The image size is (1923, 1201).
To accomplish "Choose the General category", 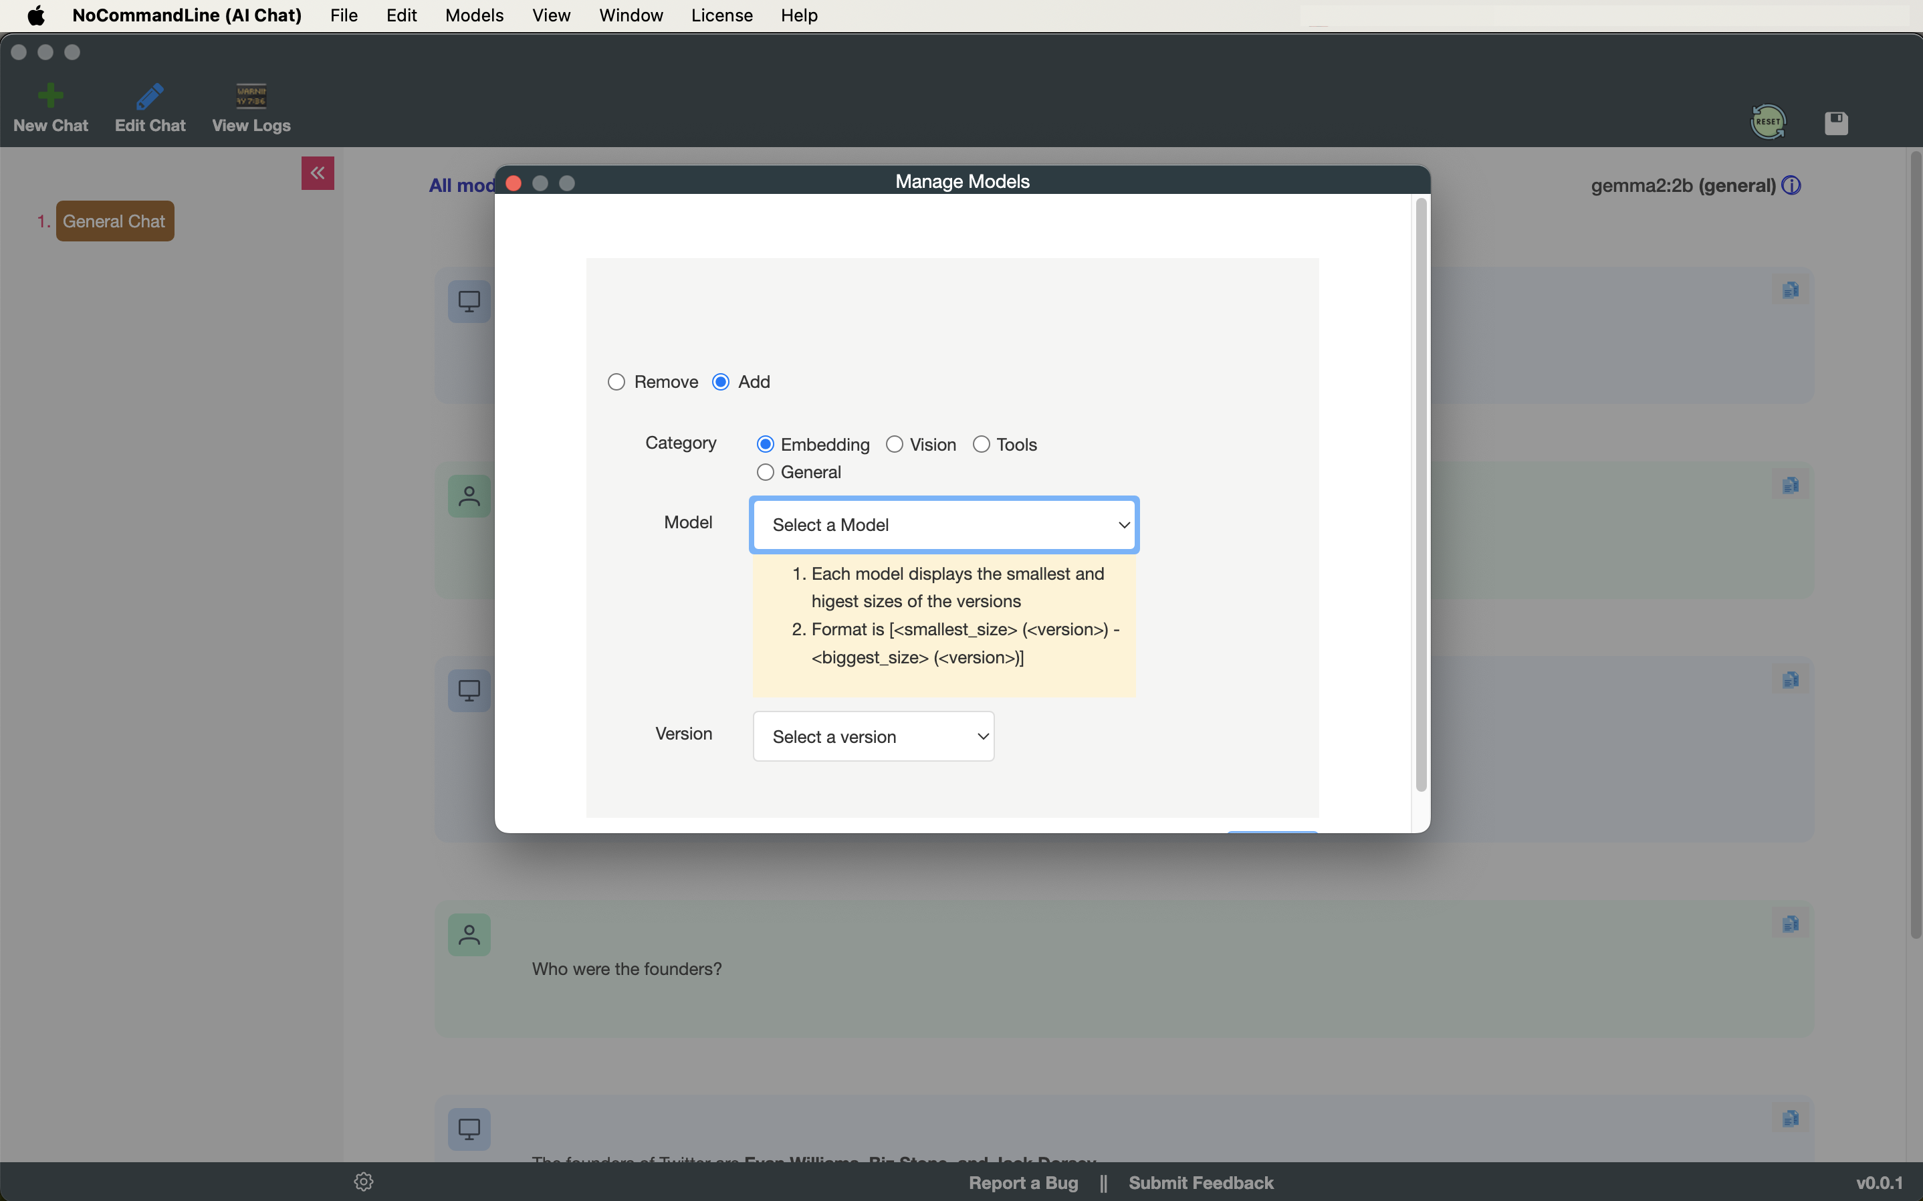I will [x=765, y=472].
